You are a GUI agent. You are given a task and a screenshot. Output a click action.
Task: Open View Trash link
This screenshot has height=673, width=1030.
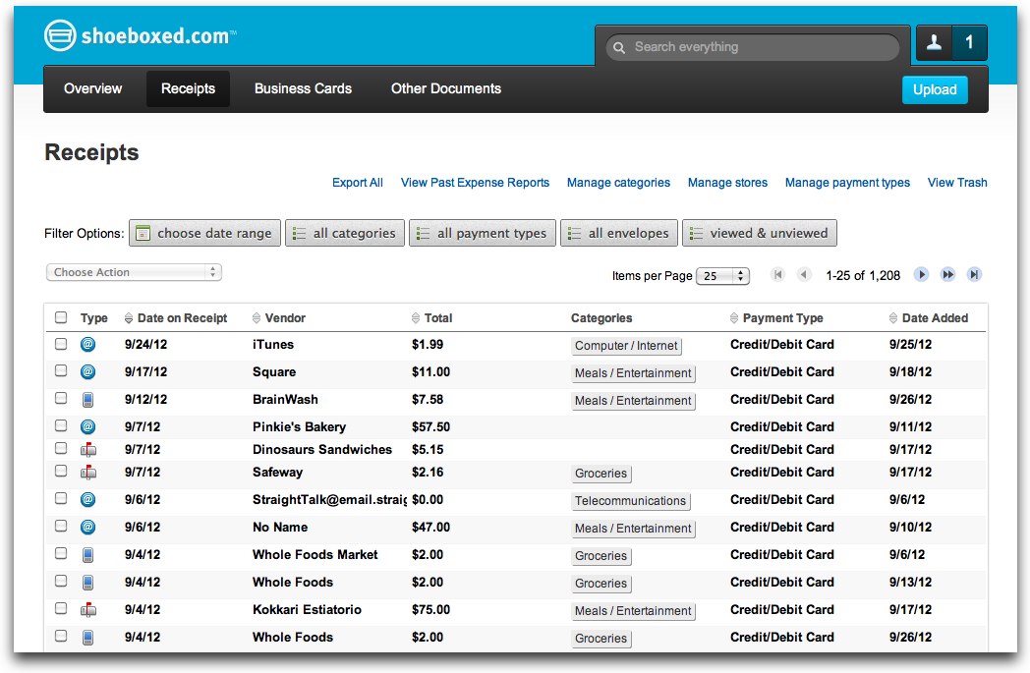pyautogui.click(x=957, y=183)
